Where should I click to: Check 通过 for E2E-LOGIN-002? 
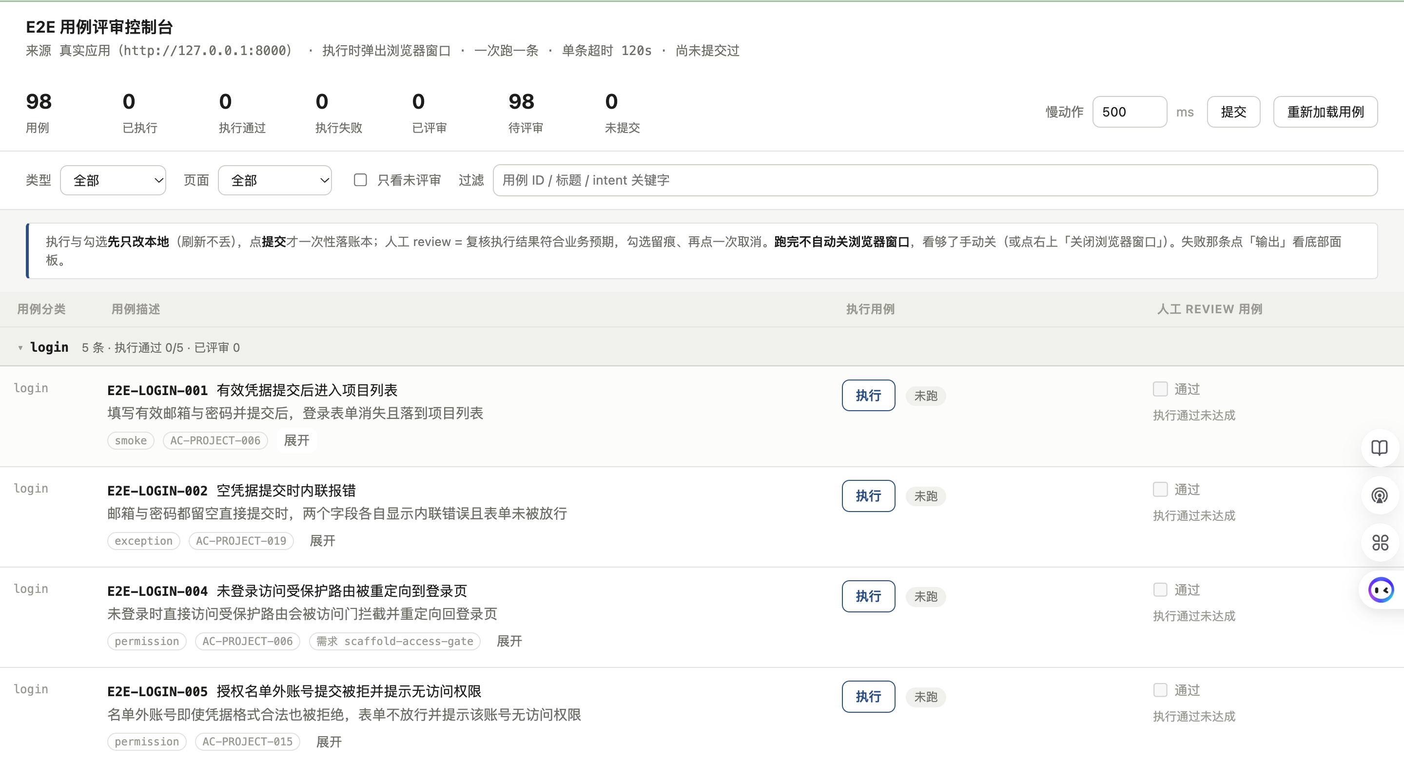[x=1160, y=489]
